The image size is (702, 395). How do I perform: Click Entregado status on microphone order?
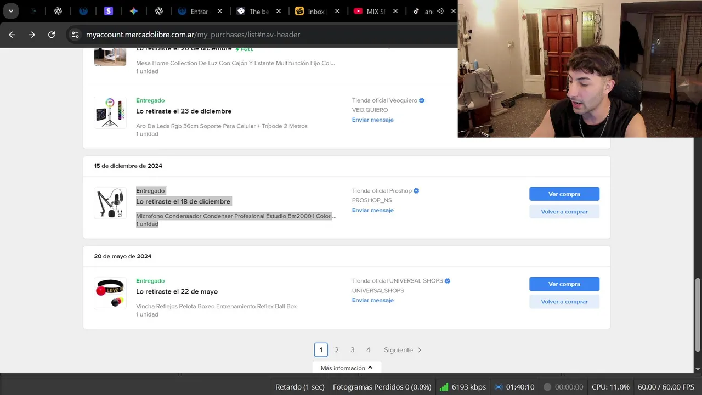pos(150,190)
